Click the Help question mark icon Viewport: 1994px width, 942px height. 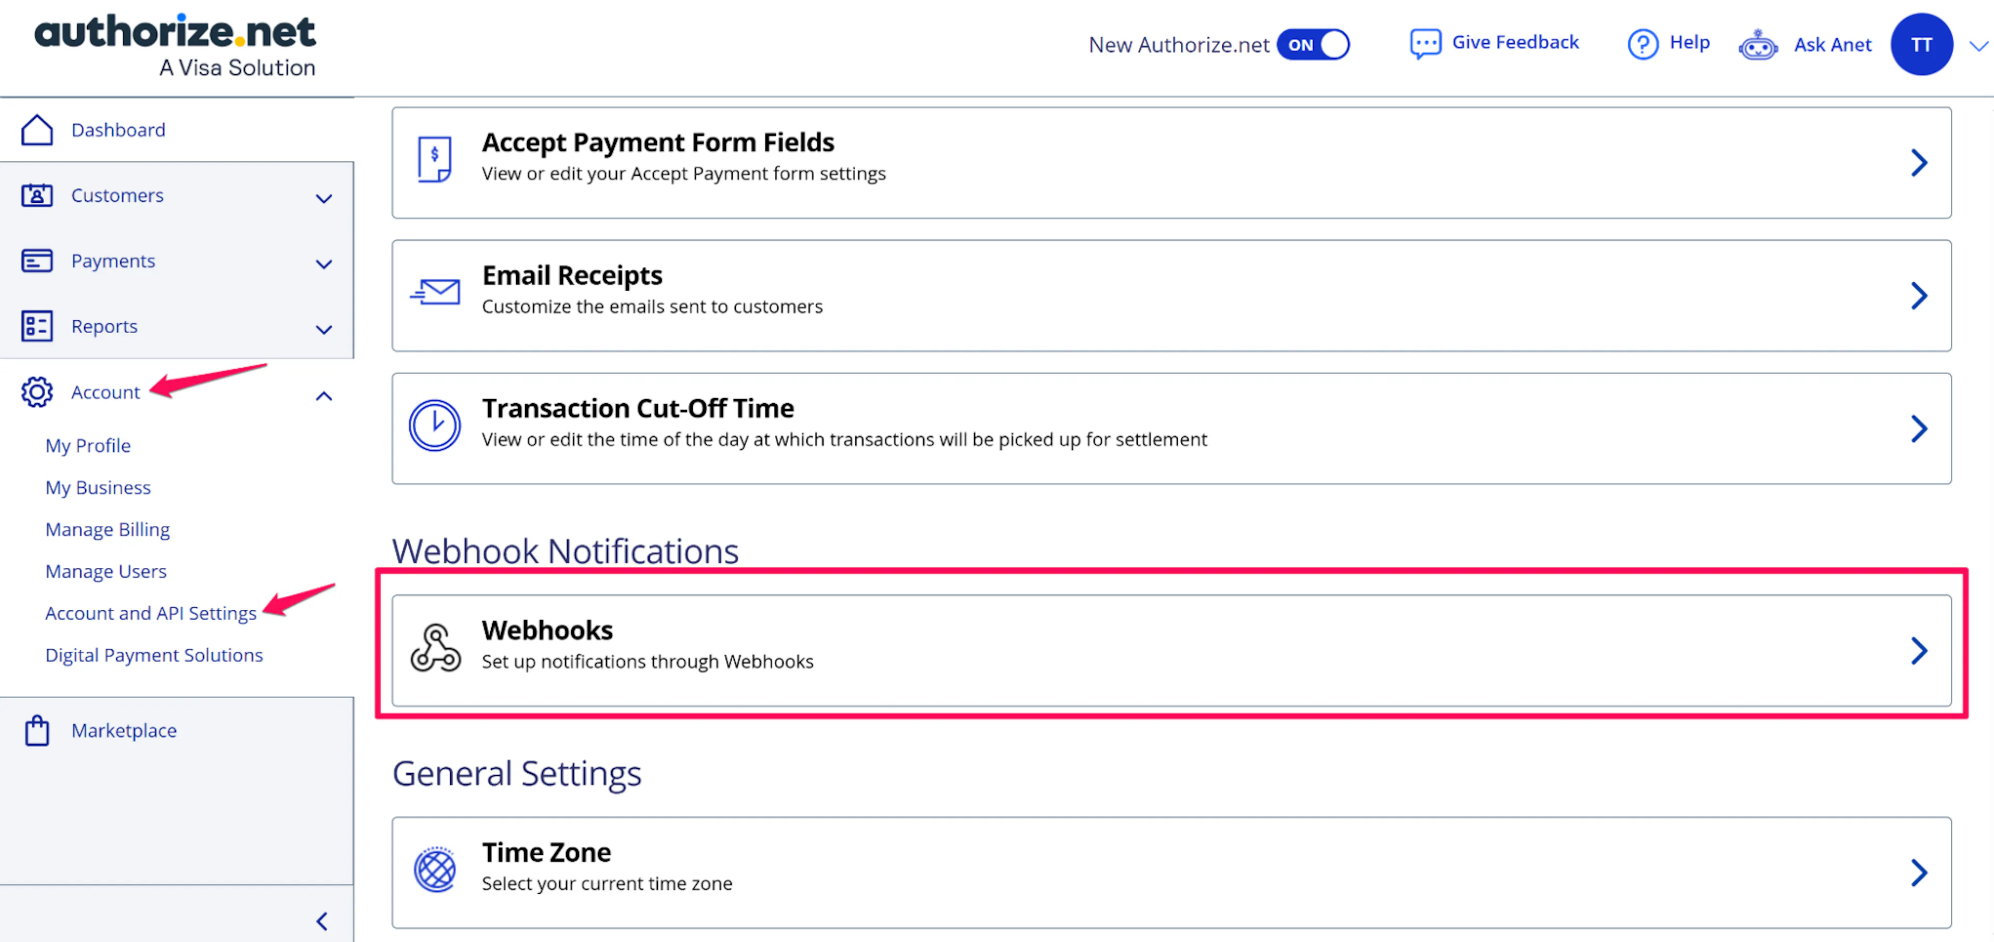pyautogui.click(x=1642, y=44)
